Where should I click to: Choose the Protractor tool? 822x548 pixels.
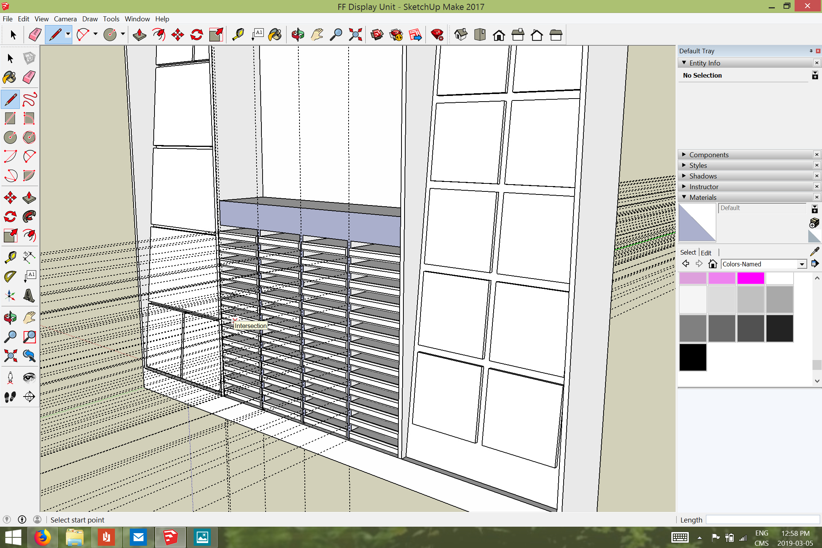10,276
